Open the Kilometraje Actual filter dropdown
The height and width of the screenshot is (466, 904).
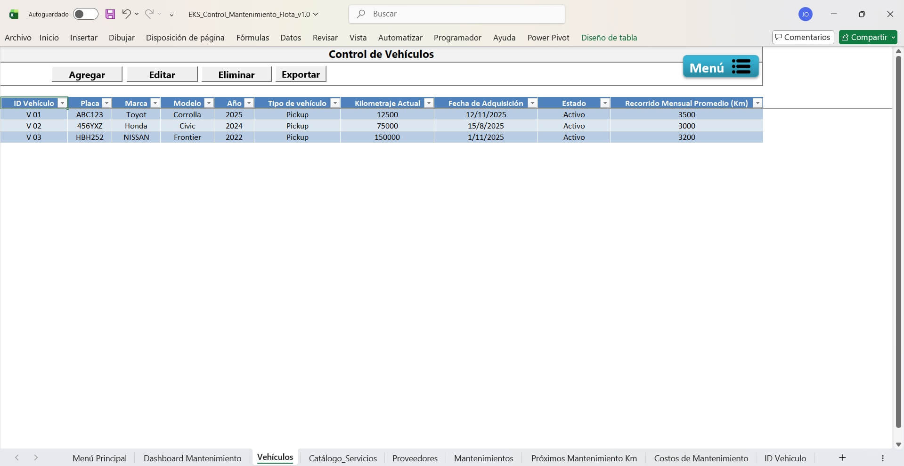(429, 103)
